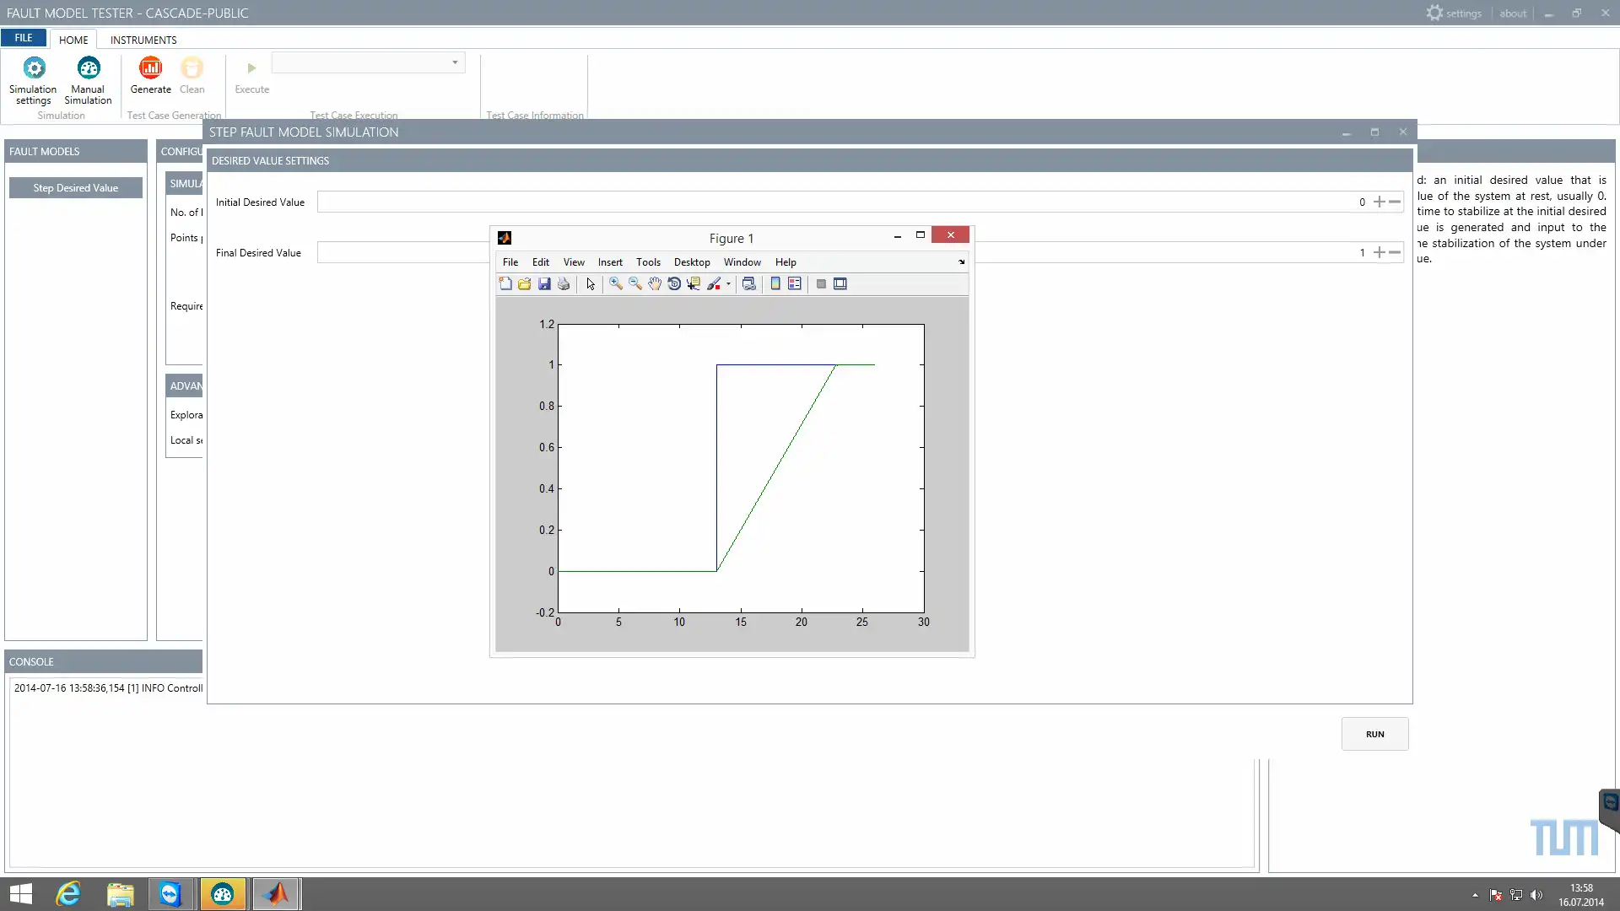Viewport: 1620px width, 911px height.
Task: Decrement the Final Desired Value with minus
Action: pos(1395,253)
